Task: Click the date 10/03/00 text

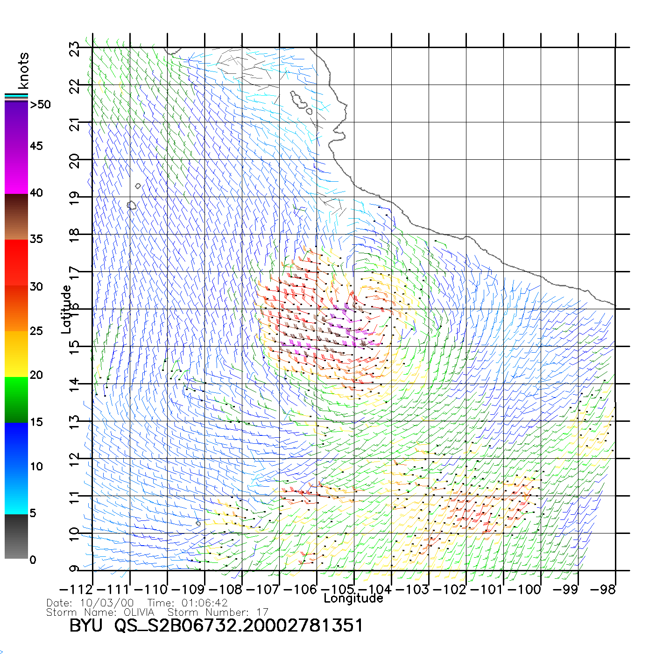Action: [107, 603]
